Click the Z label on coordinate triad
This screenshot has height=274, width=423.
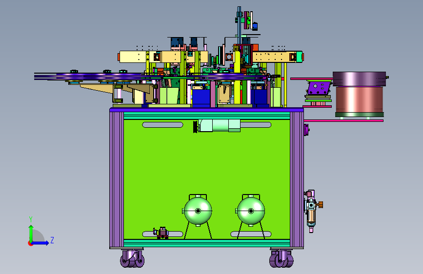pyautogui.click(x=52, y=240)
